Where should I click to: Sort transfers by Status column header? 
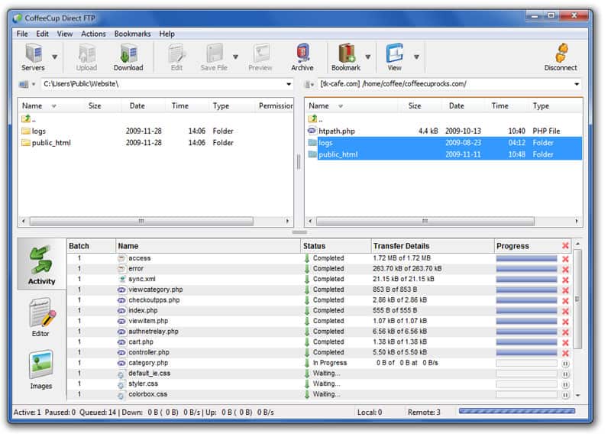(314, 246)
